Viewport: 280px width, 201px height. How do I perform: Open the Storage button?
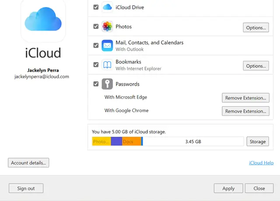pyautogui.click(x=258, y=142)
